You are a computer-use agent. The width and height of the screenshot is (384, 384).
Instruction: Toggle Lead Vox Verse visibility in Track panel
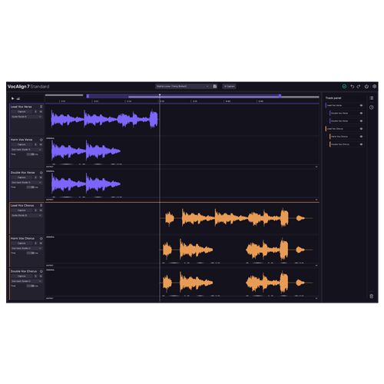(361, 105)
